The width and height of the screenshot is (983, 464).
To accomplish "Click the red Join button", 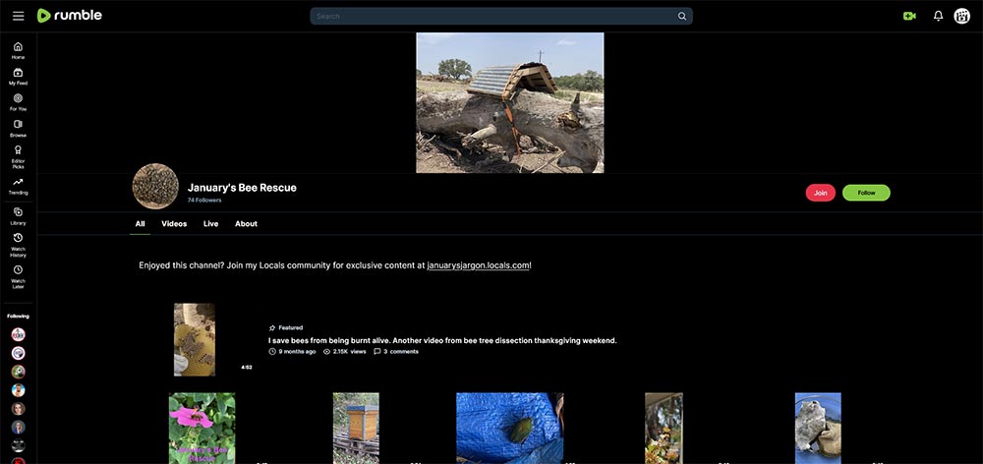I will pyautogui.click(x=821, y=193).
